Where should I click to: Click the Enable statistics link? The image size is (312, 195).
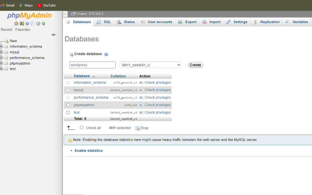[x=89, y=150]
